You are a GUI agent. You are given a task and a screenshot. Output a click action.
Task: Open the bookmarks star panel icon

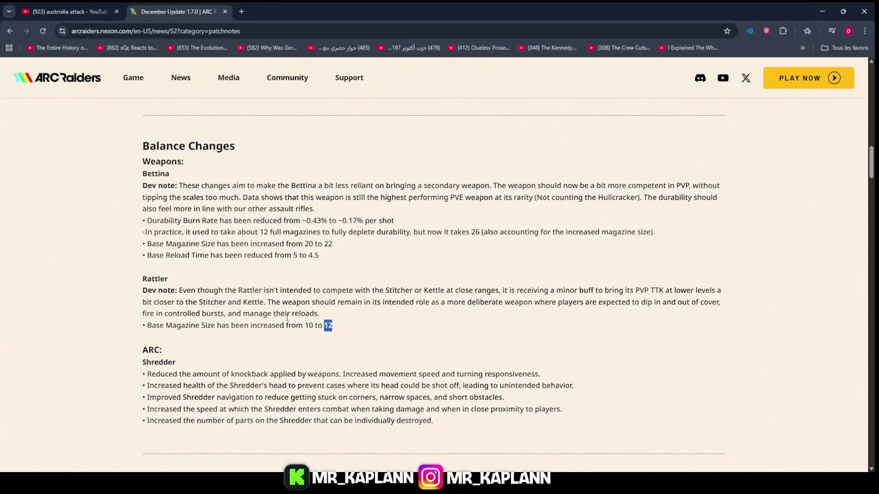pyautogui.click(x=808, y=31)
